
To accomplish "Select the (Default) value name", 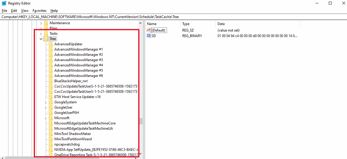I will [x=159, y=30].
